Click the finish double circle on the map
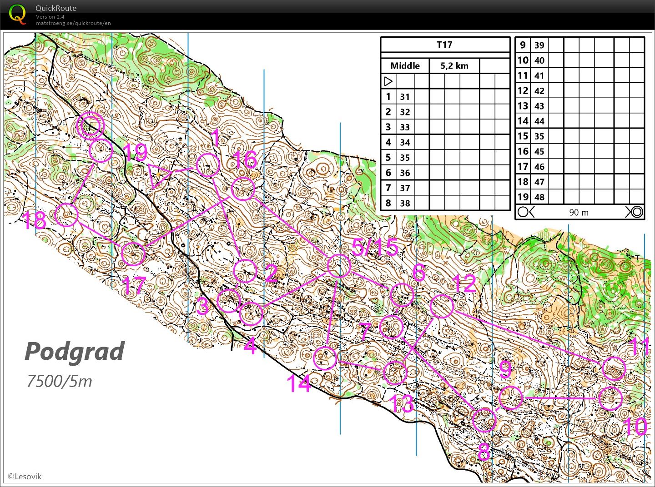655x487 pixels. point(90,125)
